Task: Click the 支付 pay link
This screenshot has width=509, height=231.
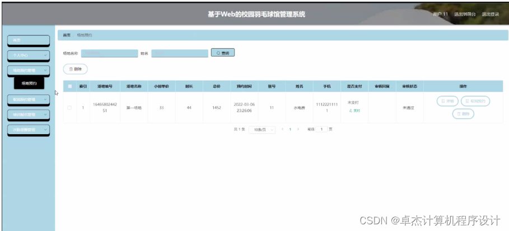Action: [x=354, y=111]
